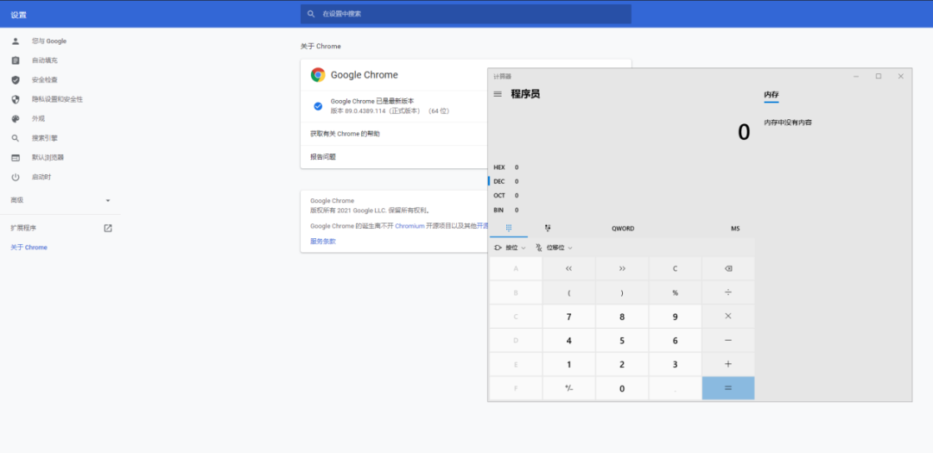Click the C clear key in top row

675,268
